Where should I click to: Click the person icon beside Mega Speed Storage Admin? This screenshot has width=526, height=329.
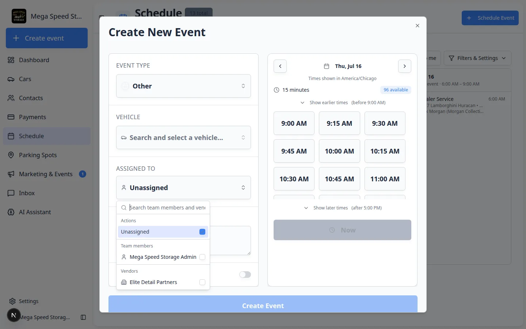[x=124, y=257]
